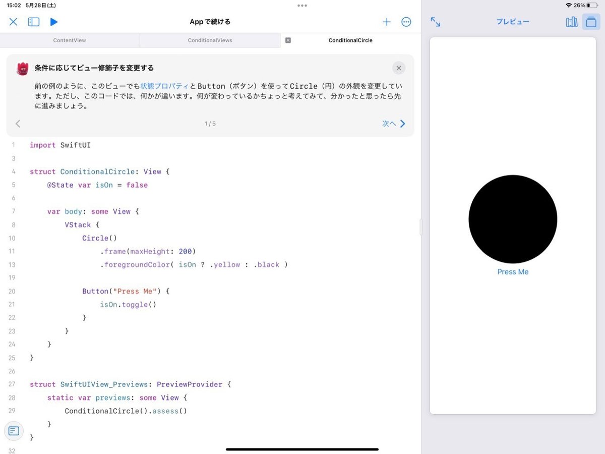Tap the Wi-Fi status icon

[569, 5]
